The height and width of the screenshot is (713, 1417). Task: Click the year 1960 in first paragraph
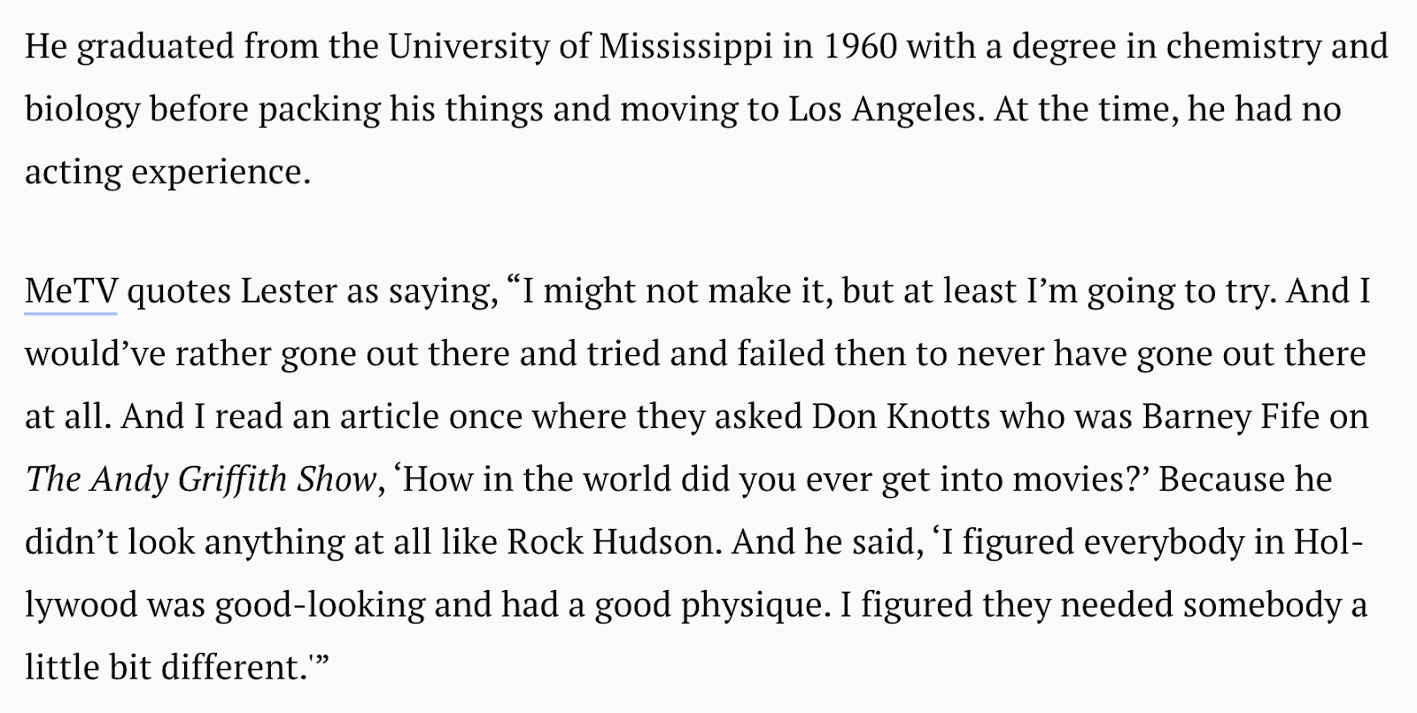(x=860, y=46)
